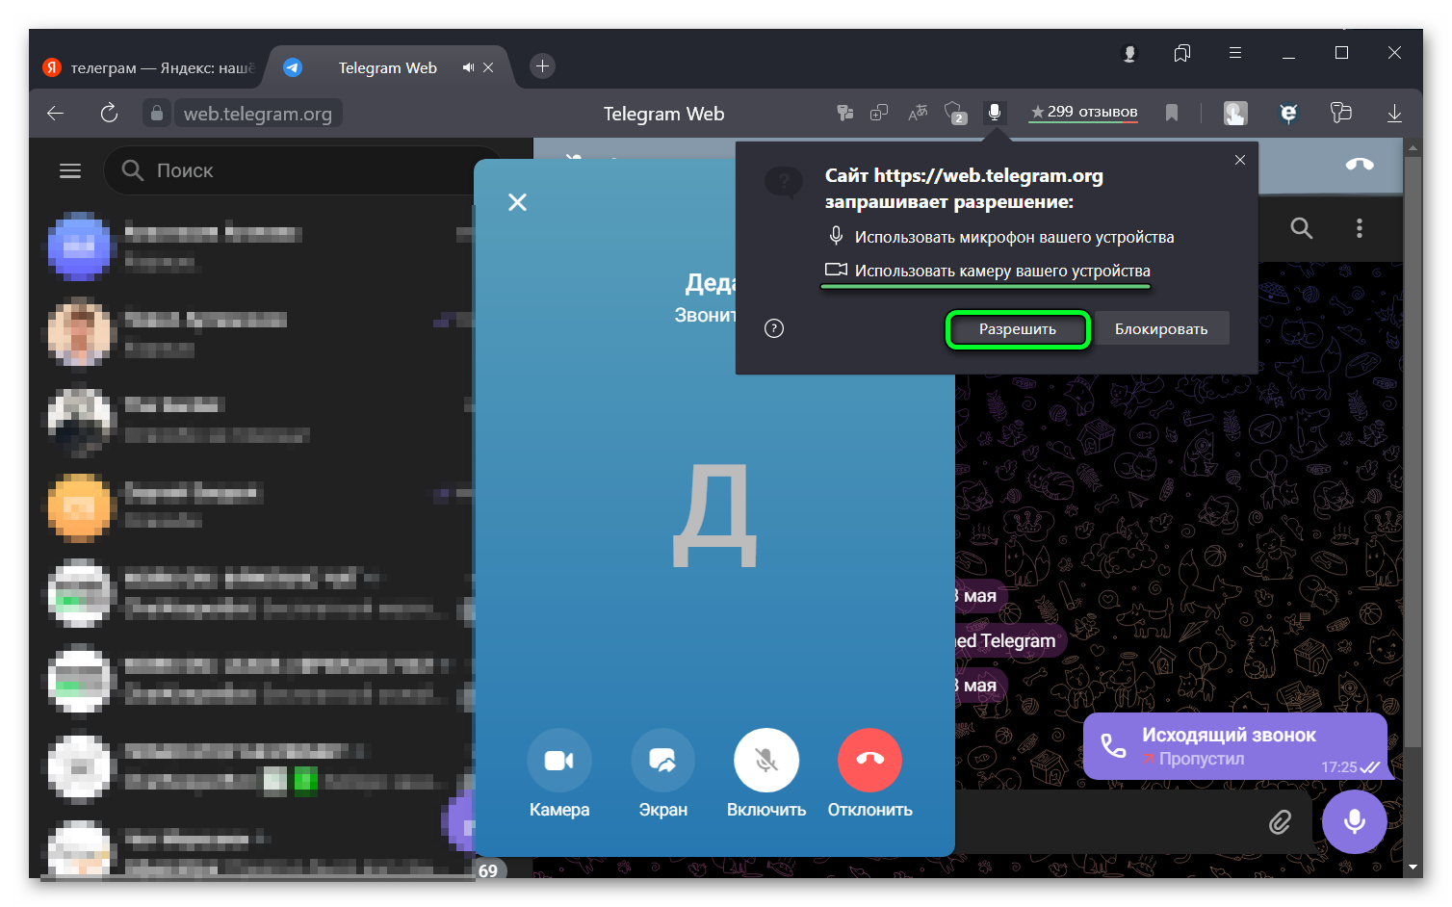Image resolution: width=1452 pixels, height=907 pixels.
Task: Open Telegram hamburger menu
Action: coord(70,170)
